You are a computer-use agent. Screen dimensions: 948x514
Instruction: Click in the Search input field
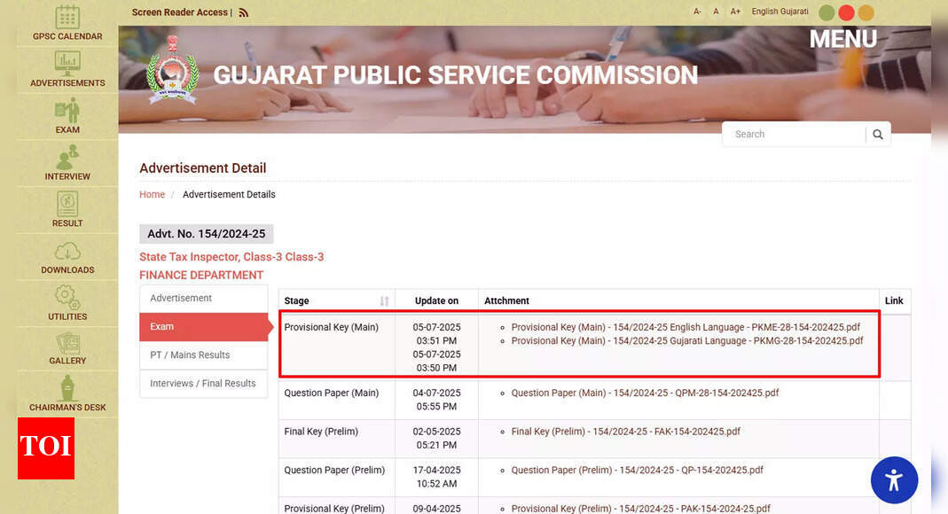(x=794, y=135)
